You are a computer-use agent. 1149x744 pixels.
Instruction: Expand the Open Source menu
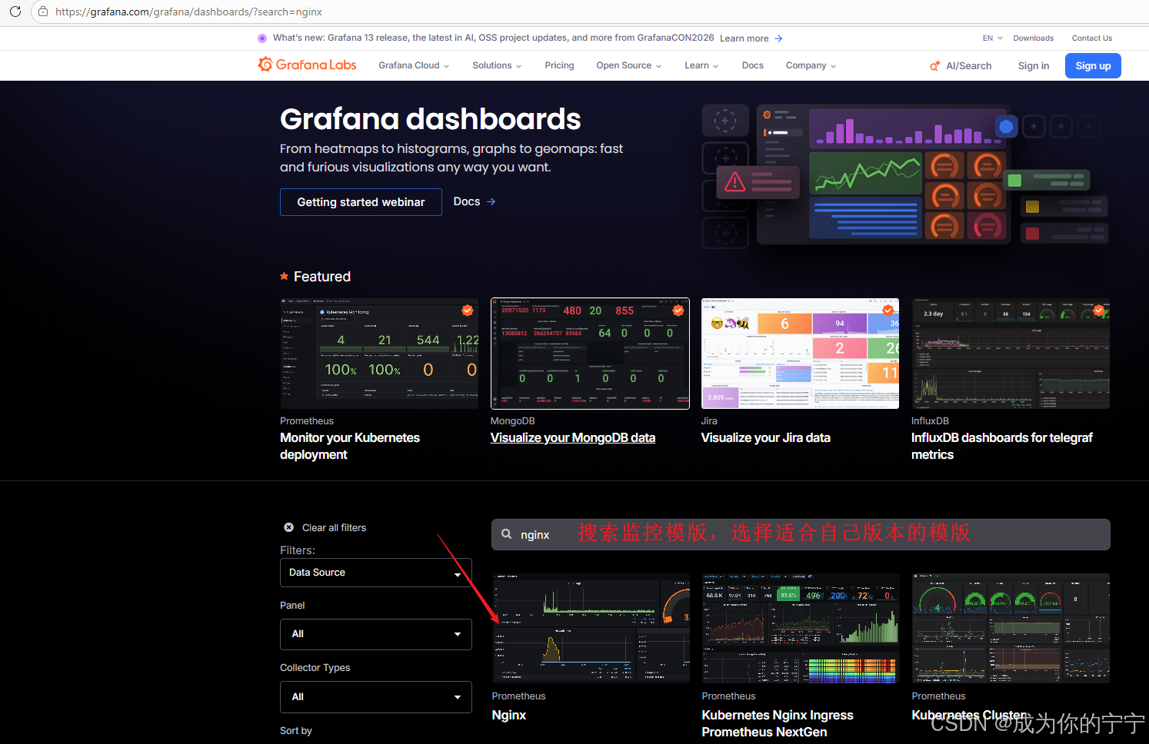point(629,65)
